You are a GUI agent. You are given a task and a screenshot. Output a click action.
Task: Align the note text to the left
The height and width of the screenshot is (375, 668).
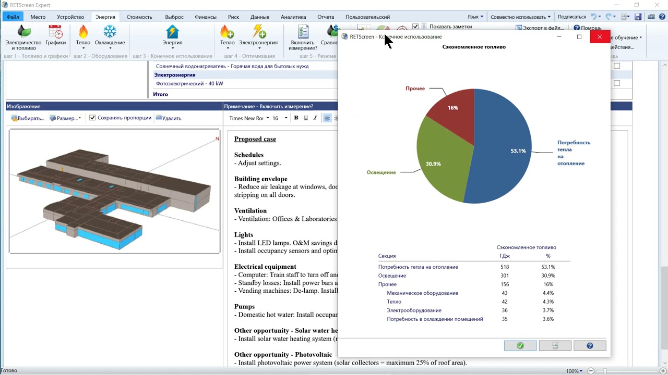[x=327, y=118]
